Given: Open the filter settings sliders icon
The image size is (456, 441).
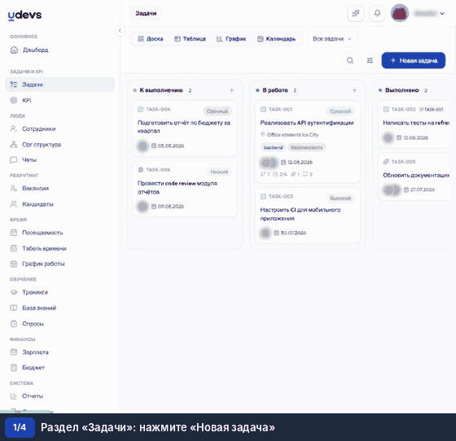Looking at the screenshot, I should coord(370,60).
